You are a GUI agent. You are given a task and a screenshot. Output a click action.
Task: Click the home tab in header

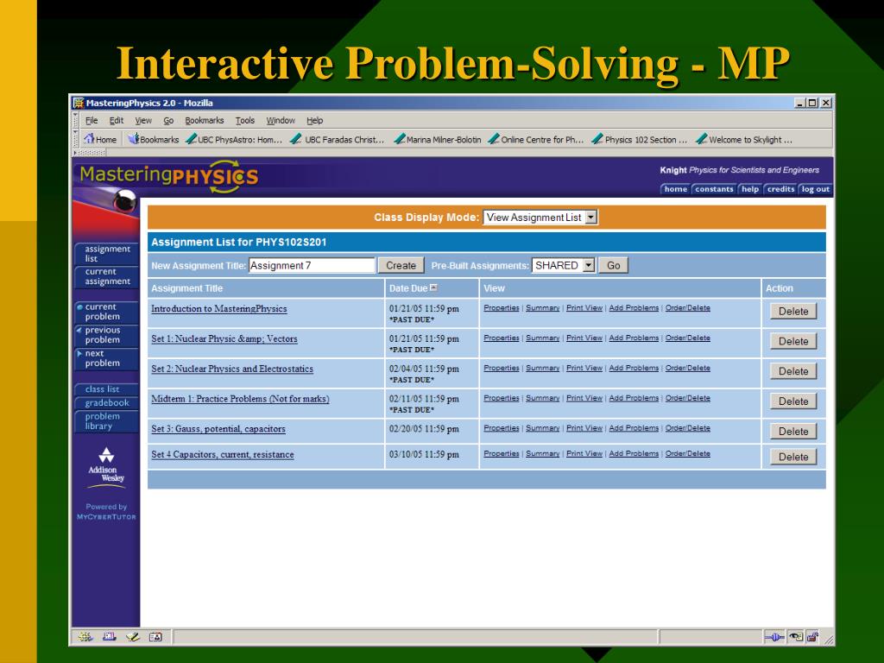[x=675, y=189]
